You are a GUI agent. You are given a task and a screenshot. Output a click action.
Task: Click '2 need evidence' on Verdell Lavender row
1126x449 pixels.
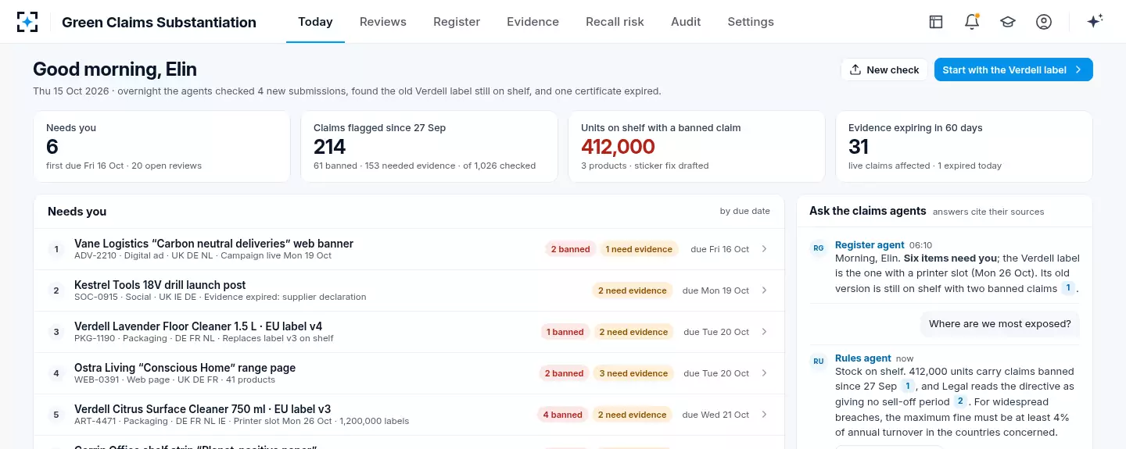tap(633, 332)
